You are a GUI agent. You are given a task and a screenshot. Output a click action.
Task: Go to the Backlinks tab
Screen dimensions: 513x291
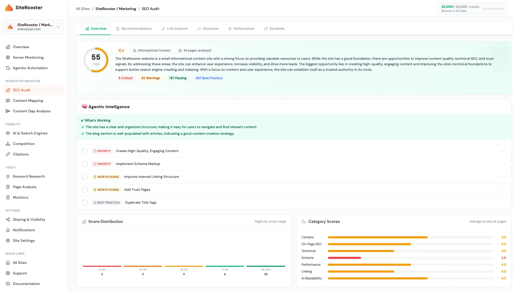274,29
